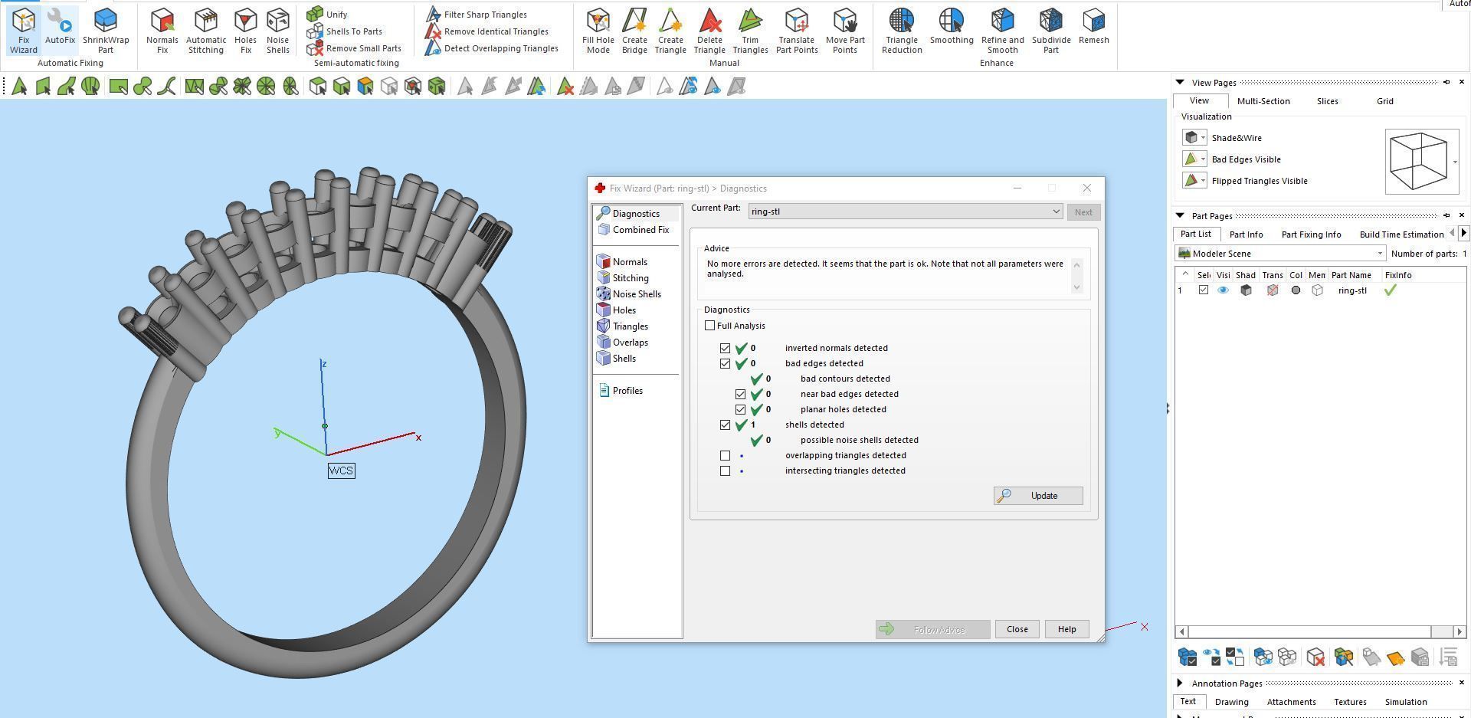Uncheck near bad edges detected checkbox
The width and height of the screenshot is (1471, 718).
740,394
